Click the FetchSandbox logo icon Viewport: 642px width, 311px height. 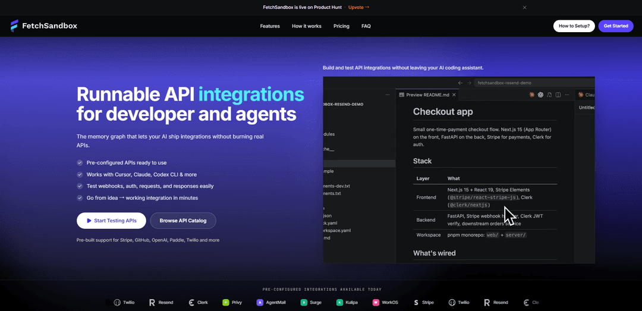click(x=14, y=26)
